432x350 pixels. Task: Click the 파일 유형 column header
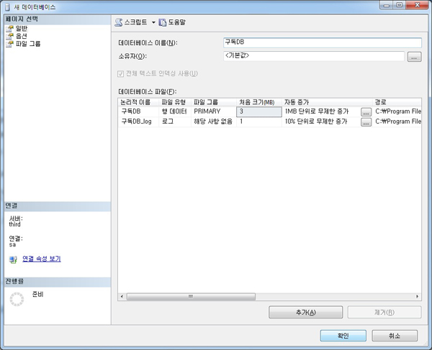(175, 102)
